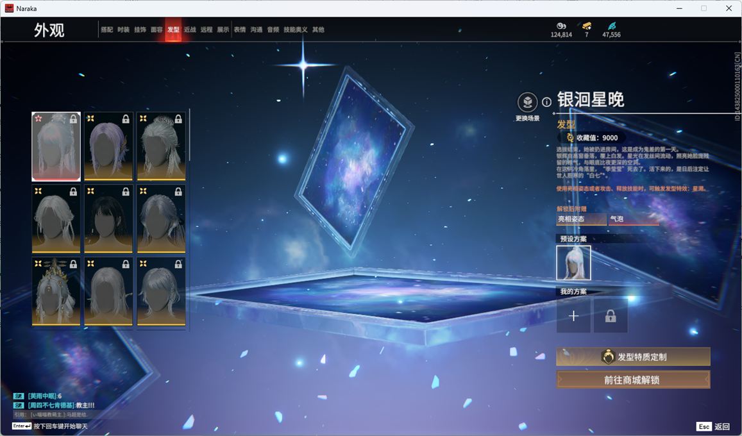
Task: Switch to the 近战 tab
Action: 190,29
